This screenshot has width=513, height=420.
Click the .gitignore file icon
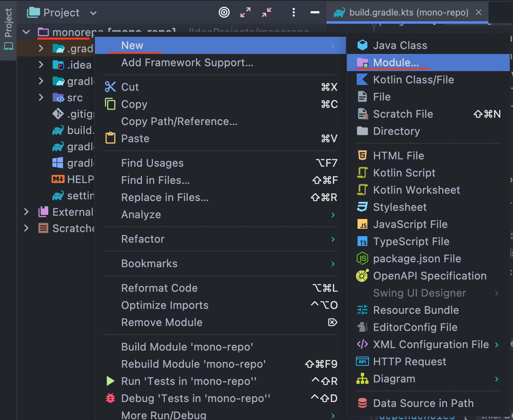click(58, 114)
